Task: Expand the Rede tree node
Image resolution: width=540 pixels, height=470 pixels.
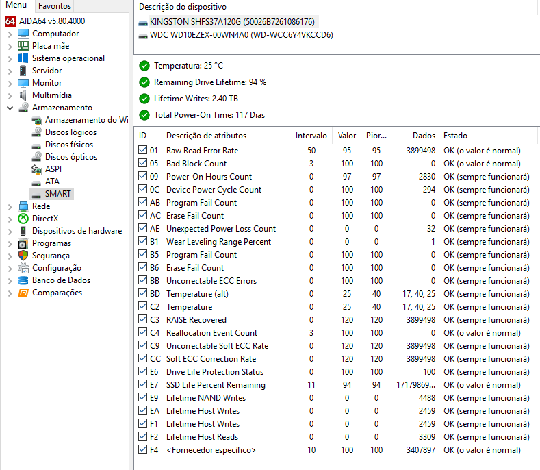Action: click(x=10, y=207)
